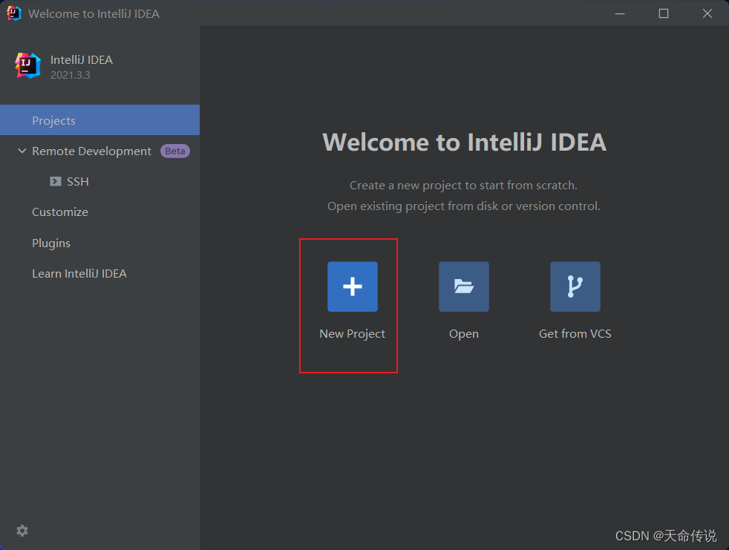This screenshot has width=729, height=550.
Task: Click the SSH connection icon in sidebar
Action: [55, 181]
